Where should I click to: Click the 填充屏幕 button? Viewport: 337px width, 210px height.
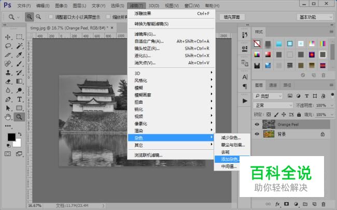[232, 17]
